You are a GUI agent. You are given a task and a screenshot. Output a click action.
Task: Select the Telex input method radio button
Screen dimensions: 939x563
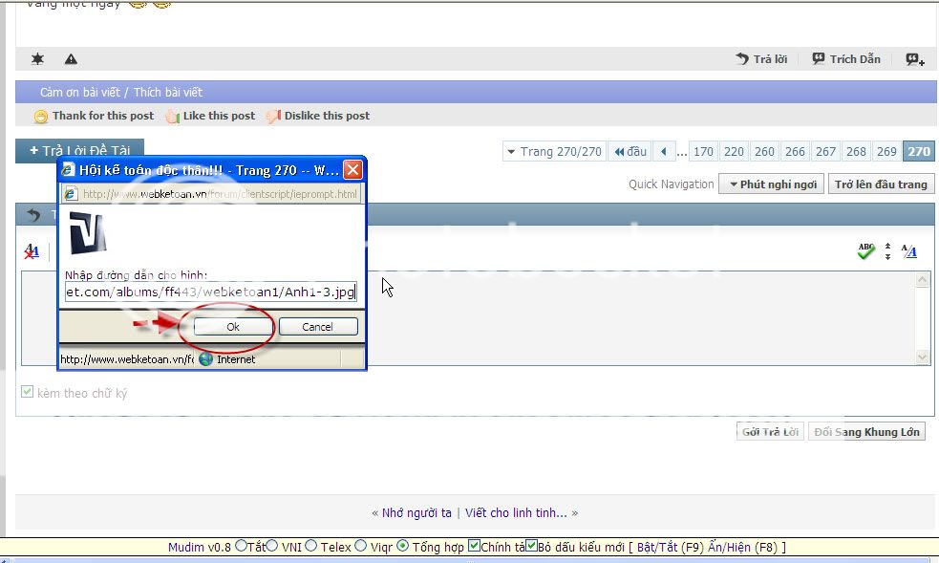(311, 547)
